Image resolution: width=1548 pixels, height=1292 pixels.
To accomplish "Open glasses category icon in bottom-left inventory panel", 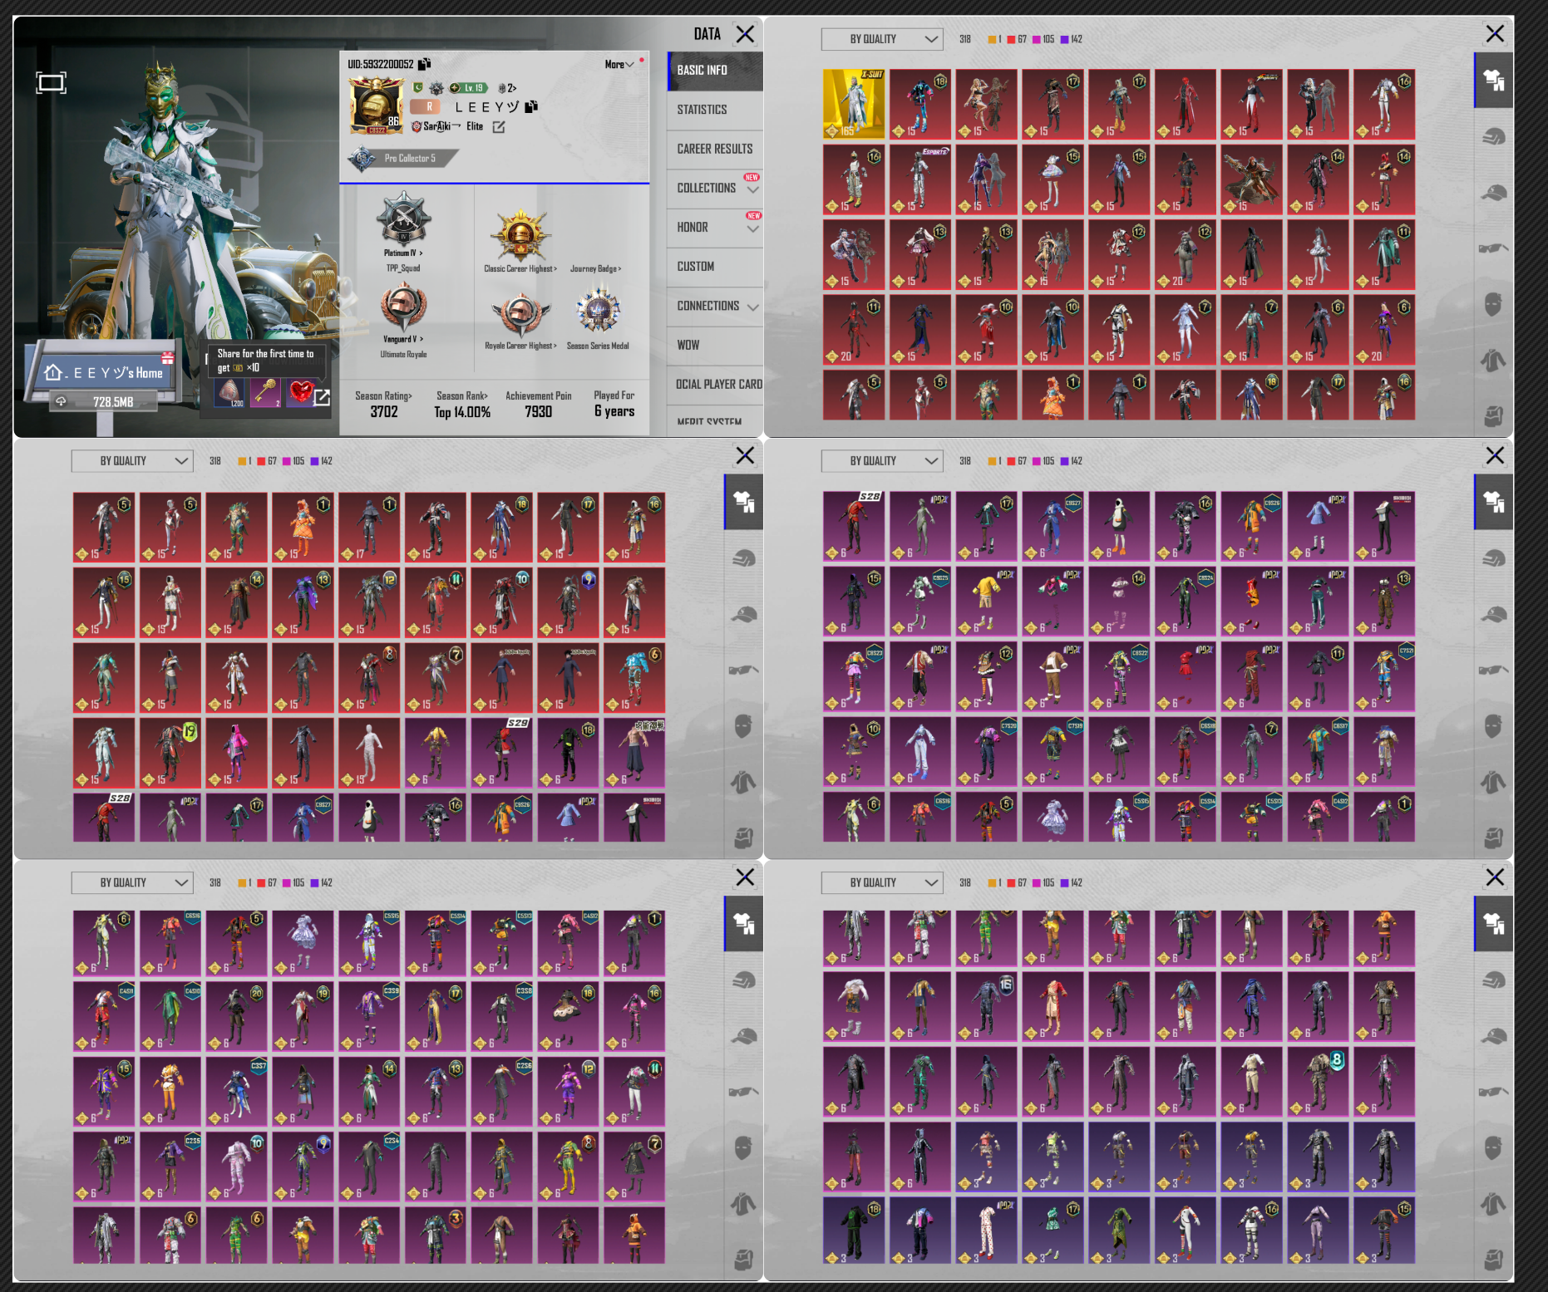I will tap(744, 1092).
